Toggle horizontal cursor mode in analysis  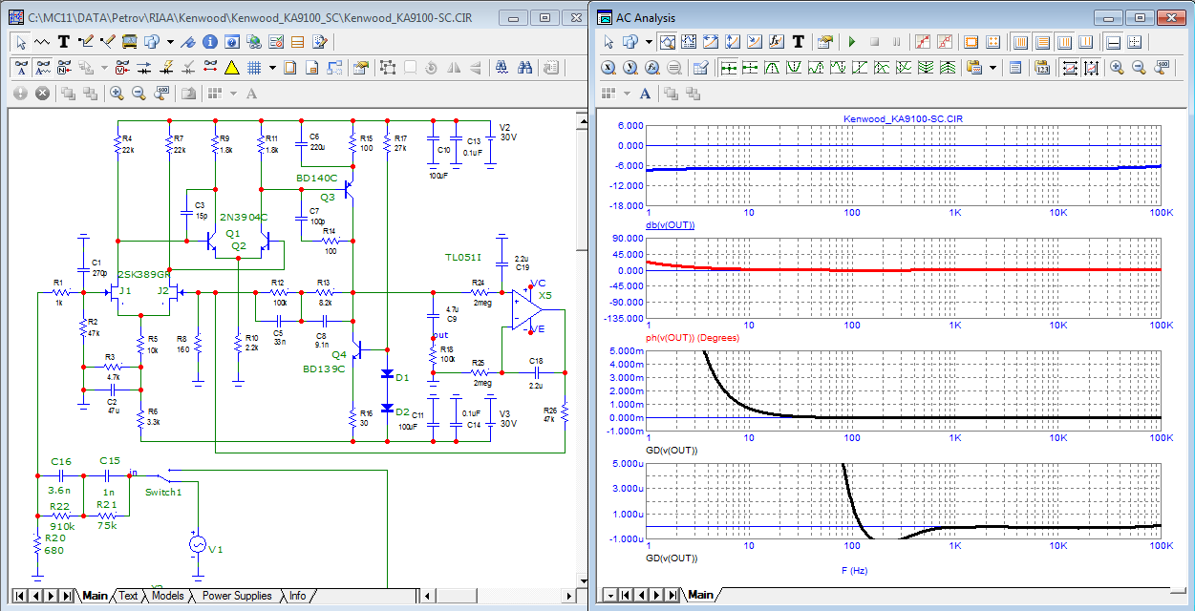tap(1113, 42)
